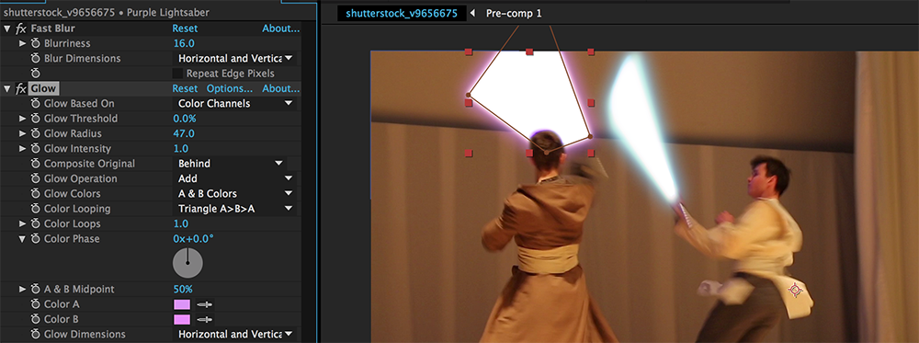Enable the Glow Dimensions stopwatch

pyautogui.click(x=35, y=334)
